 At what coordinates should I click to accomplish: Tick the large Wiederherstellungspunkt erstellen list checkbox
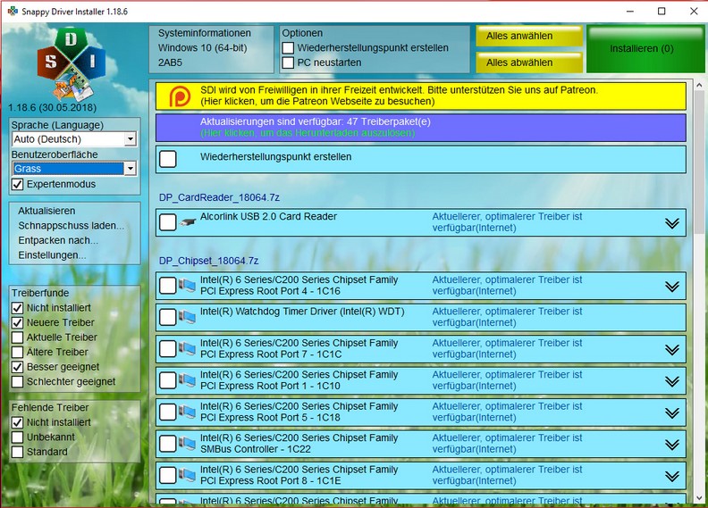167,159
